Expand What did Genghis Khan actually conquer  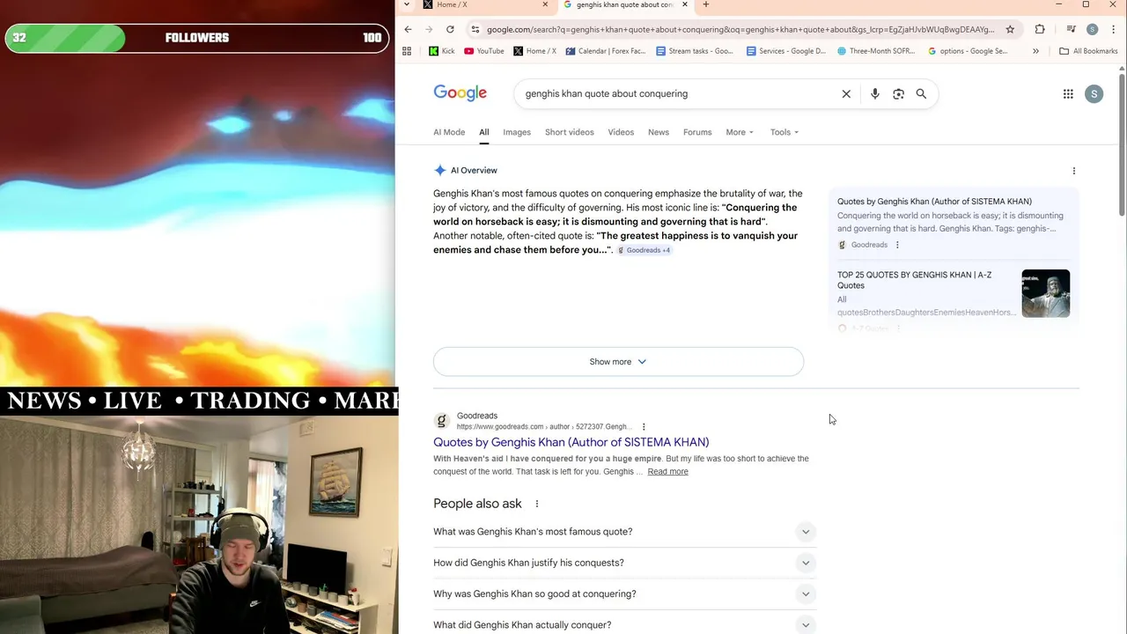pyautogui.click(x=624, y=624)
